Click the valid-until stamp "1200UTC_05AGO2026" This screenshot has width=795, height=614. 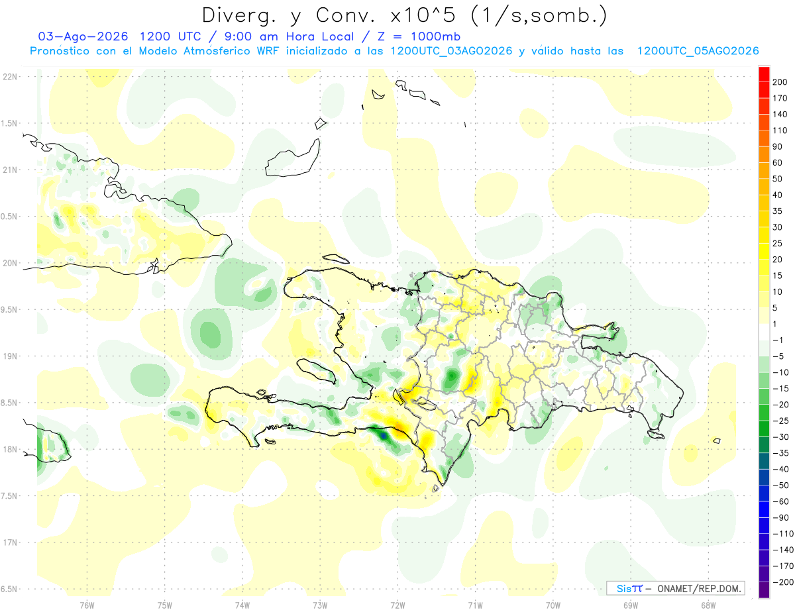698,51
